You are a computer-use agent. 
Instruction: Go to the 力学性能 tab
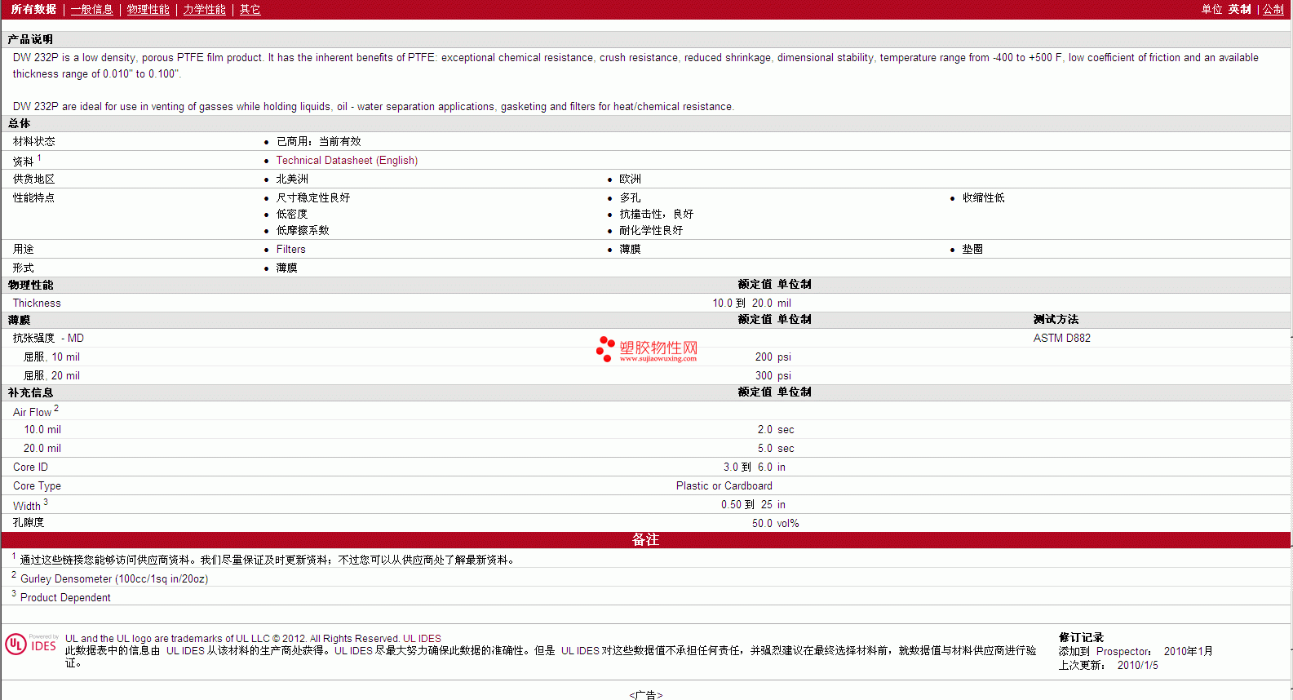204,10
